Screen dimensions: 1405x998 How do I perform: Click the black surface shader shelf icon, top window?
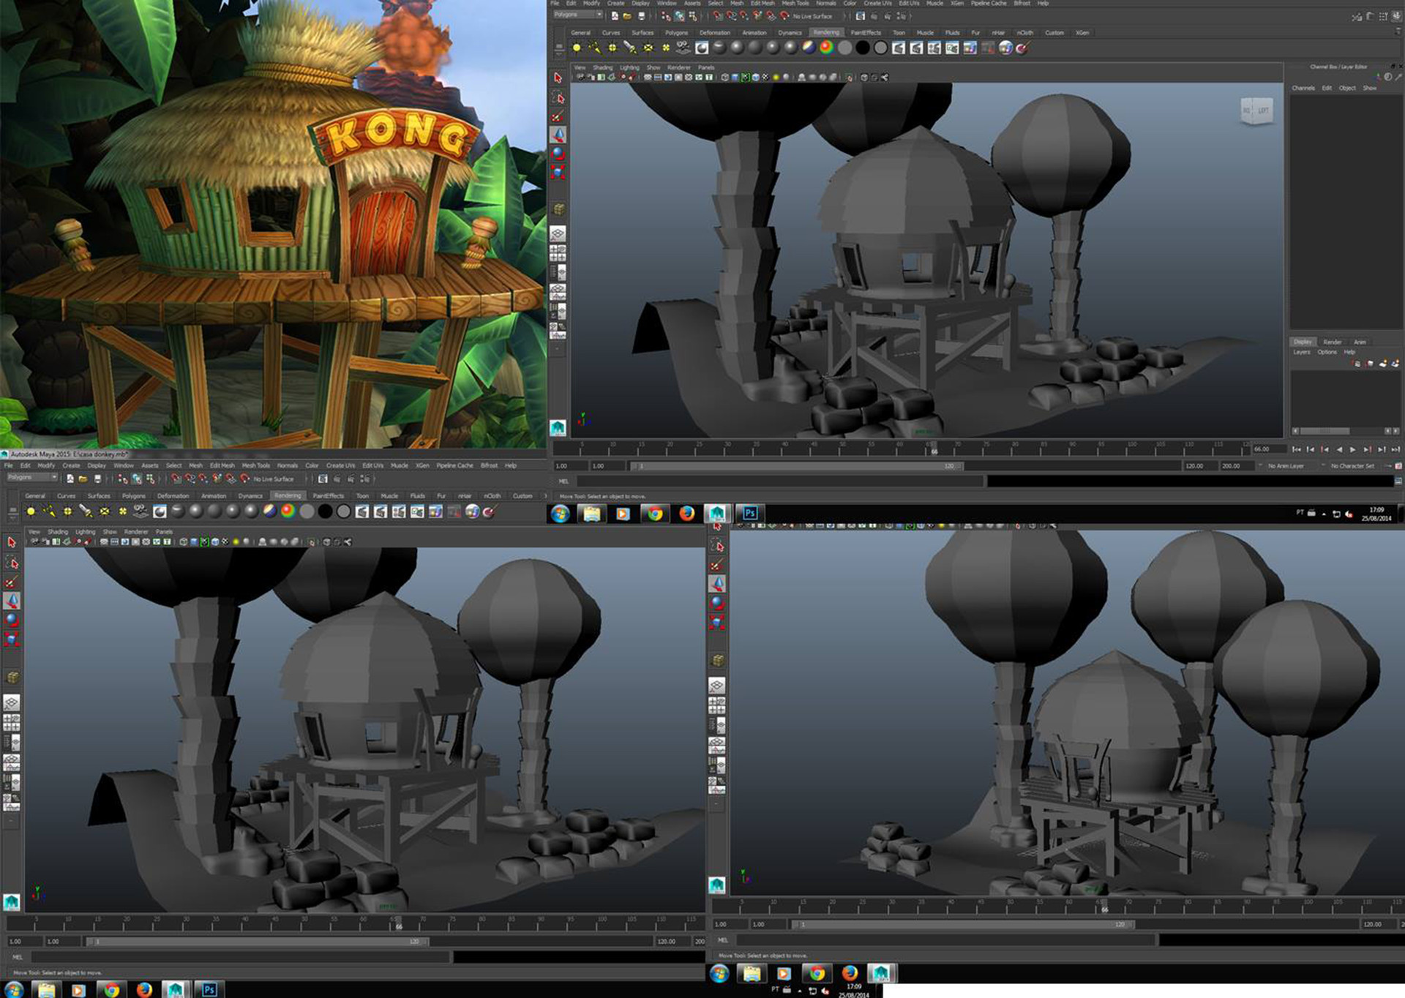tap(863, 48)
